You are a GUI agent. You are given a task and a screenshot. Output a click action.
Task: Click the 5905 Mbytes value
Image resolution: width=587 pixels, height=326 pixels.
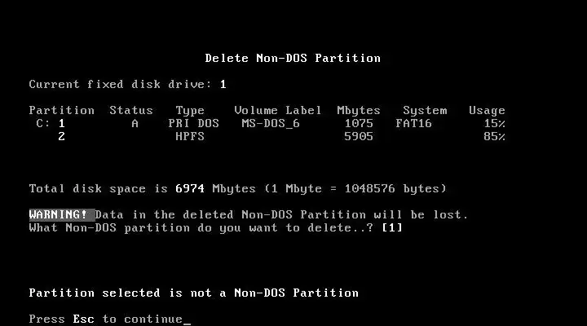[x=359, y=136]
